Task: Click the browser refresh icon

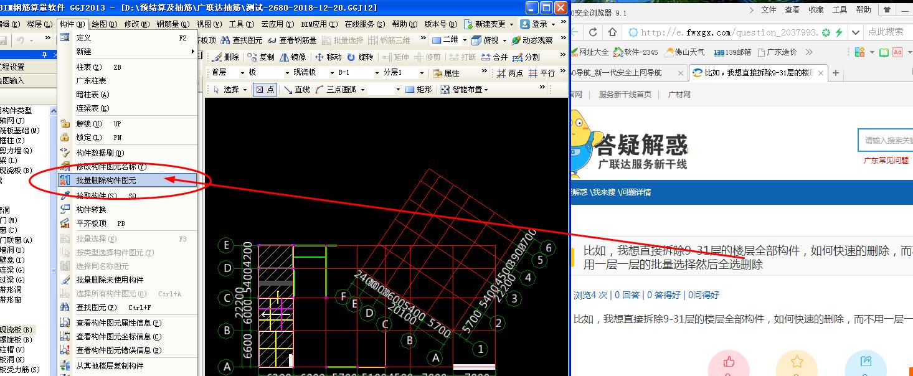Action: point(592,32)
